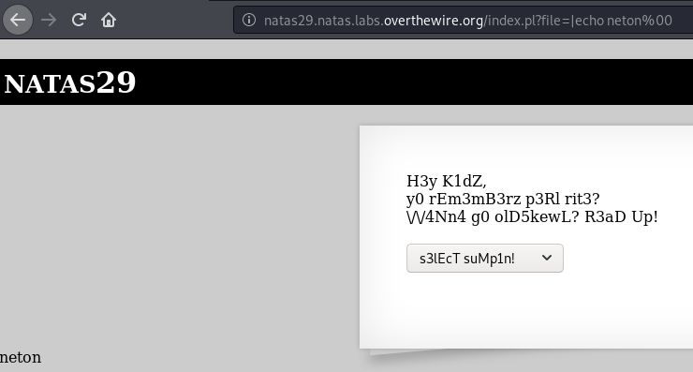The image size is (693, 372).
Task: Open the browser home page
Action: 109,20
